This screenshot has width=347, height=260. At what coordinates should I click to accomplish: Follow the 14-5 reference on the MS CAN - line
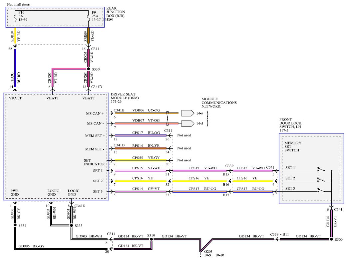point(199,124)
